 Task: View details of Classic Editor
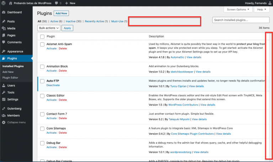click(x=208, y=105)
